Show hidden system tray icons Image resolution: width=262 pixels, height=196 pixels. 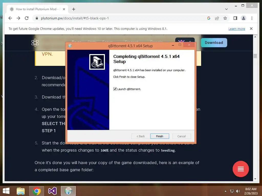226,191
